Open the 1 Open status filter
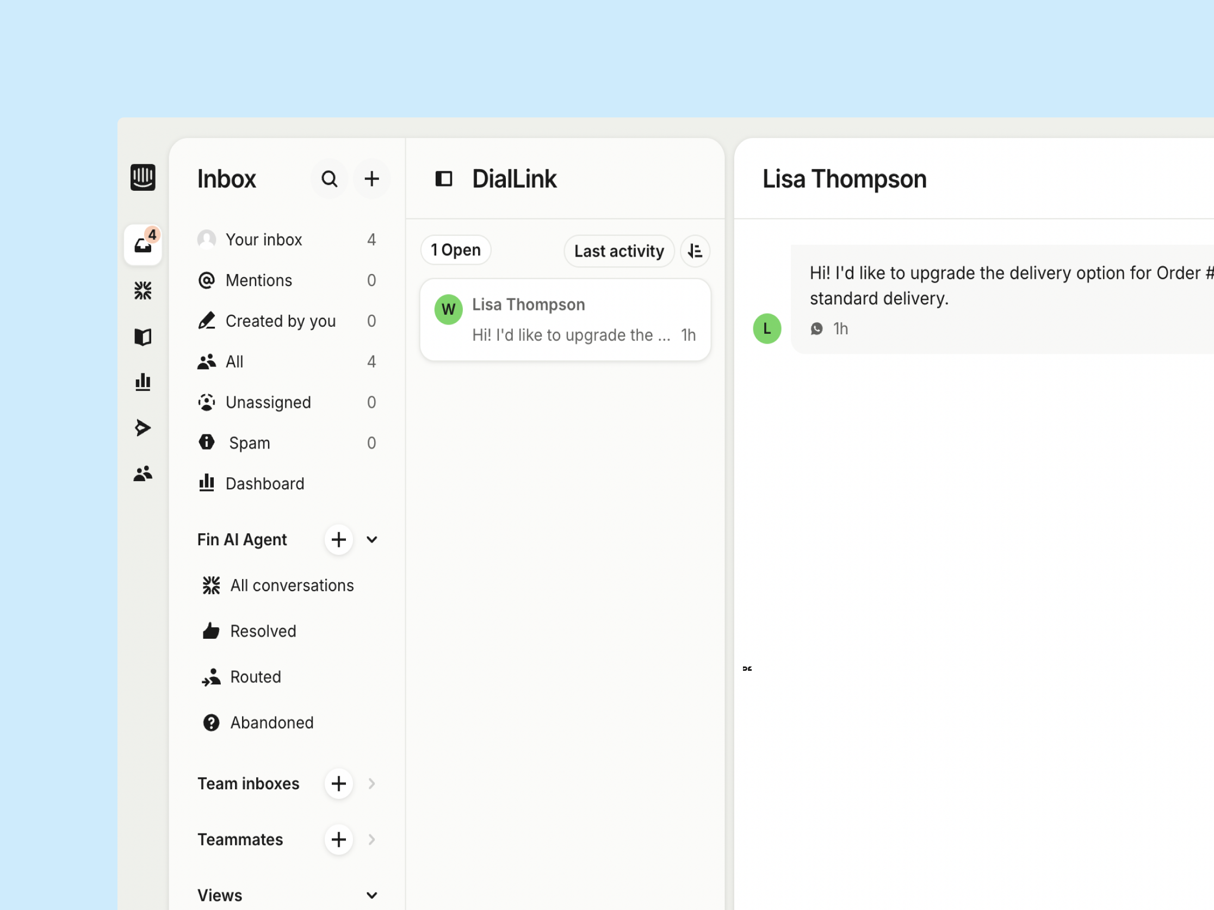1214x910 pixels. (x=456, y=250)
